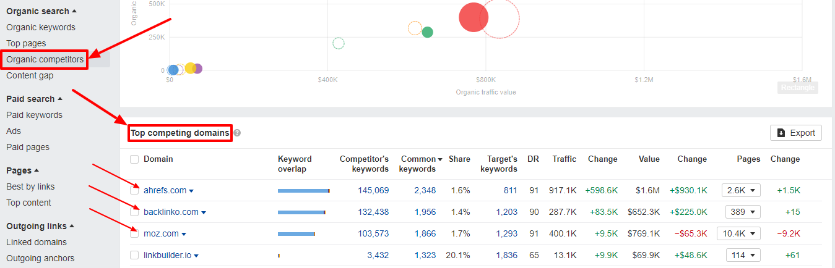Open Outgoing anchors in sidebar

click(40, 258)
